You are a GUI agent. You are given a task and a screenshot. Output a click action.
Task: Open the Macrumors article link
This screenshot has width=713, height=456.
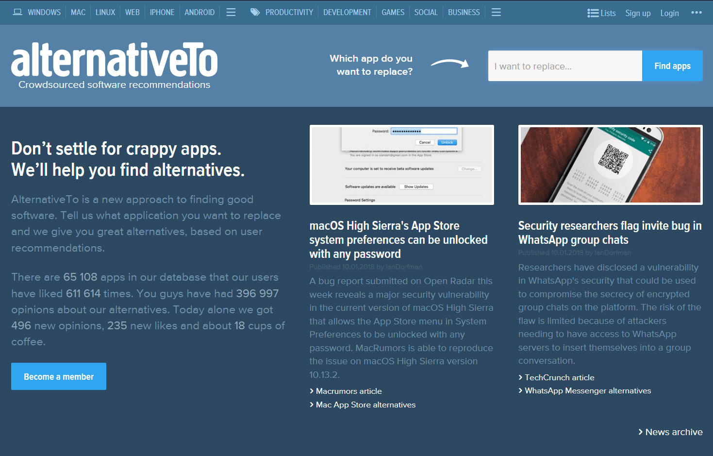(x=348, y=391)
